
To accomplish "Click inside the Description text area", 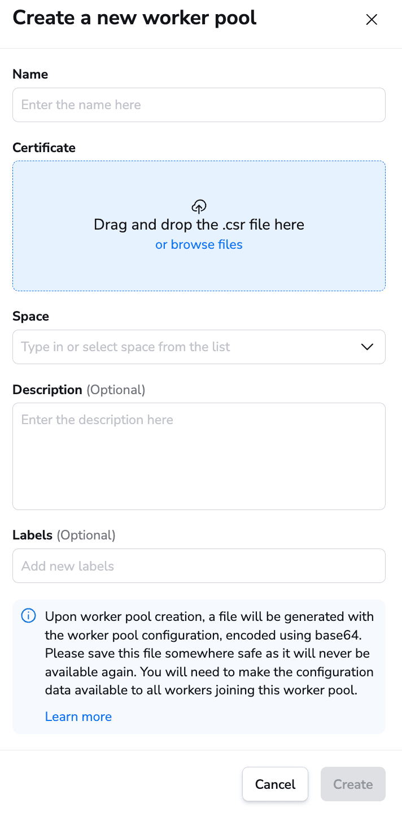I will pyautogui.click(x=199, y=456).
